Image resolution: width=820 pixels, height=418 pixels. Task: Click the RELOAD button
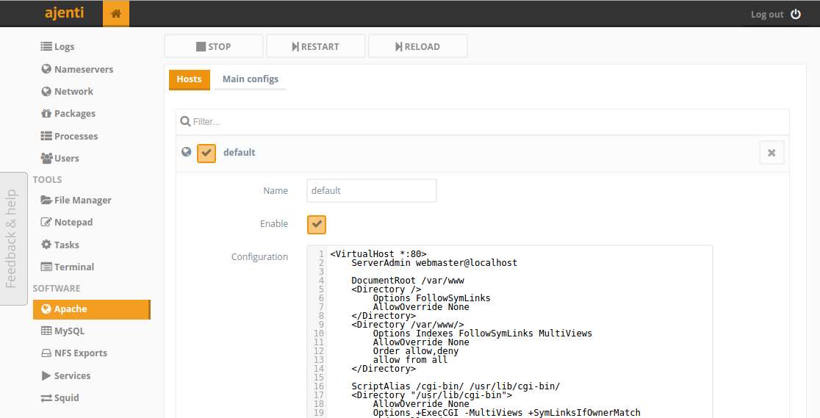click(x=418, y=46)
